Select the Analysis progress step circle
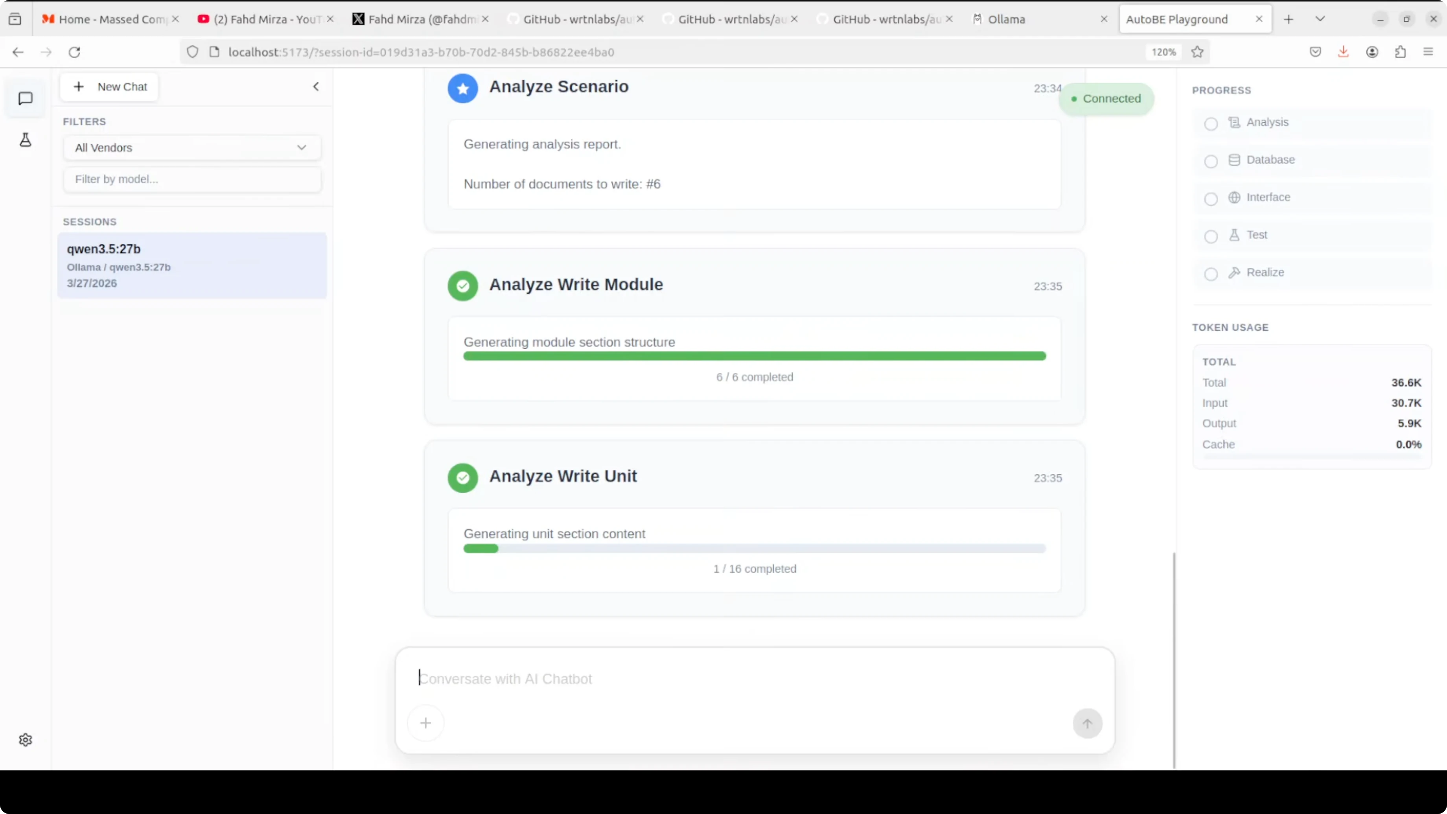Viewport: 1447px width, 814px height. coord(1211,123)
